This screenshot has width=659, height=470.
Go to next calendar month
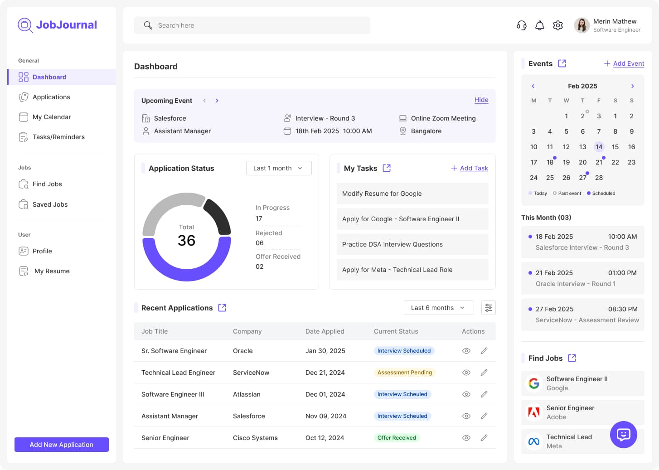(x=633, y=86)
